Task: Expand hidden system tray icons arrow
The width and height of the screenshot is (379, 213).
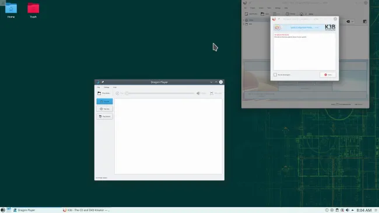Action: pyautogui.click(x=352, y=210)
